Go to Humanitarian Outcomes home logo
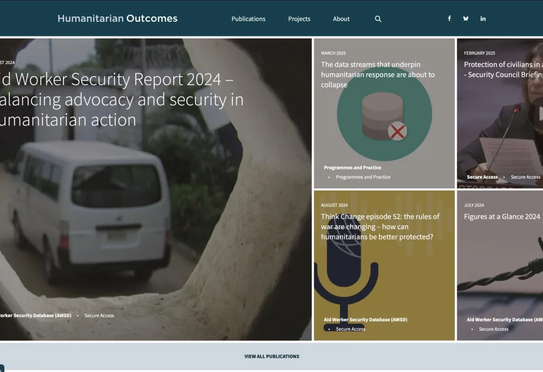 tap(117, 18)
